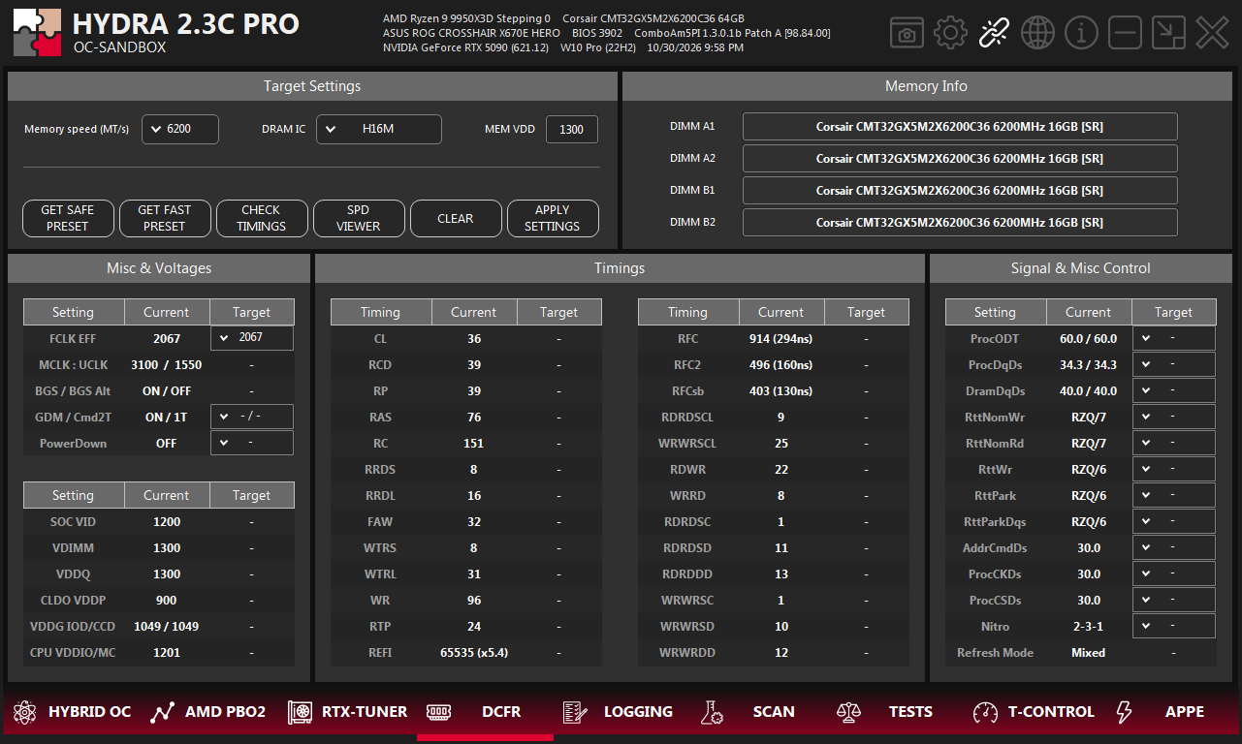Click GET FAST PRESET button
Viewport: 1242px width, 744px height.
coord(165,219)
